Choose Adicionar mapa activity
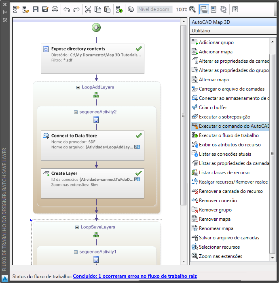279x283 pixels. [230, 52]
